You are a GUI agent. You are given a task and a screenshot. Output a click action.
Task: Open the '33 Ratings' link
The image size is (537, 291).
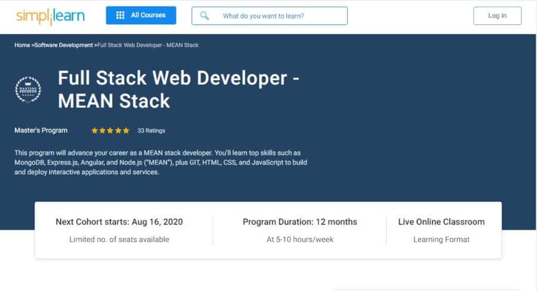151,131
